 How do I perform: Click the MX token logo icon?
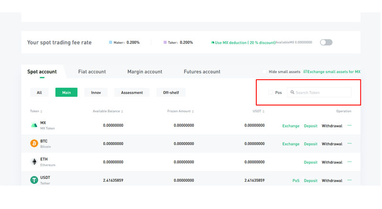[34, 125]
